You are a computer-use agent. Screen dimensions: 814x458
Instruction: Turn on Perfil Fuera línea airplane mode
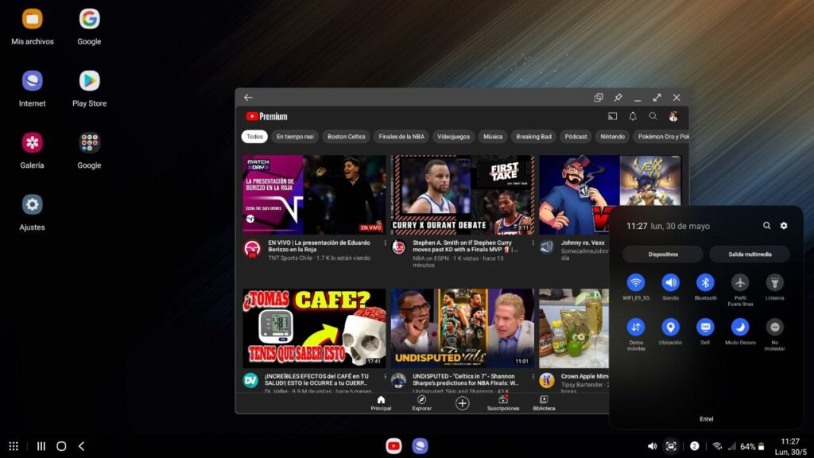click(x=739, y=284)
